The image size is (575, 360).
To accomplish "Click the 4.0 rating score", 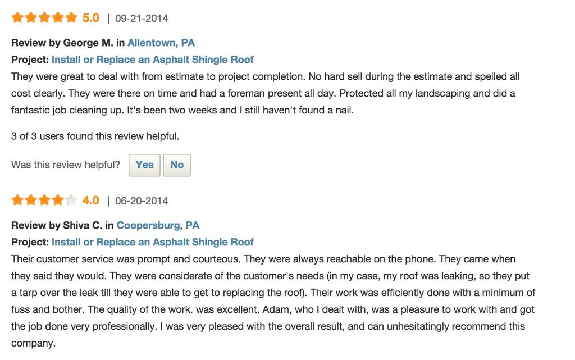I will coord(90,200).
